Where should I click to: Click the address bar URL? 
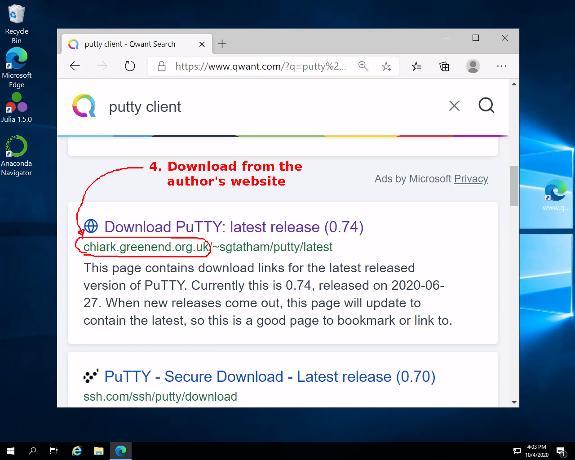pos(261,66)
